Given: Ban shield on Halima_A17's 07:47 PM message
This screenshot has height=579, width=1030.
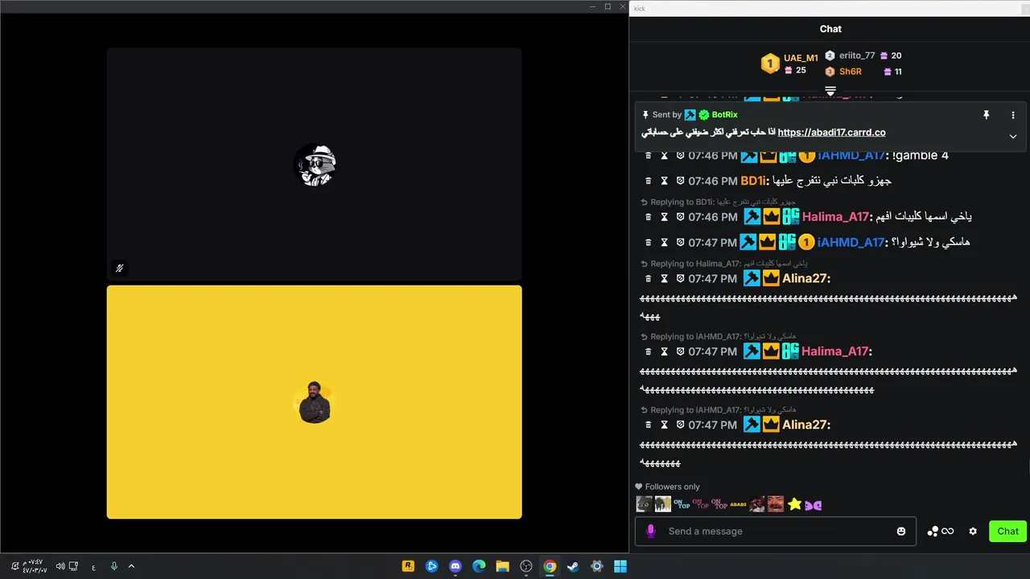Looking at the screenshot, I should [x=680, y=351].
